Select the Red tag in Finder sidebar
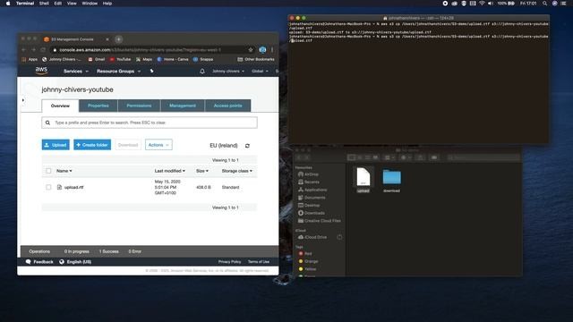This screenshot has width=573, height=322. coord(305,253)
